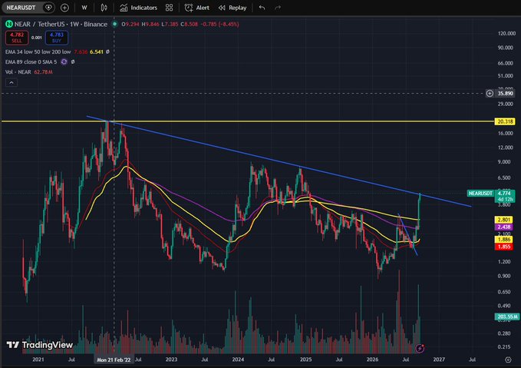Click the red 7.636 EMA value
The width and height of the screenshot is (521, 368).
[x=81, y=52]
